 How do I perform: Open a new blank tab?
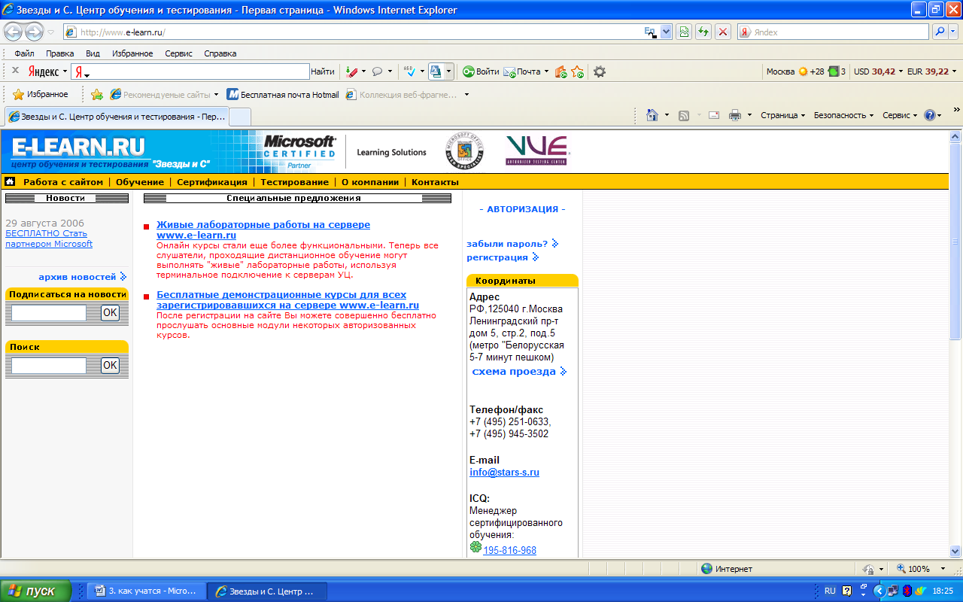[239, 117]
